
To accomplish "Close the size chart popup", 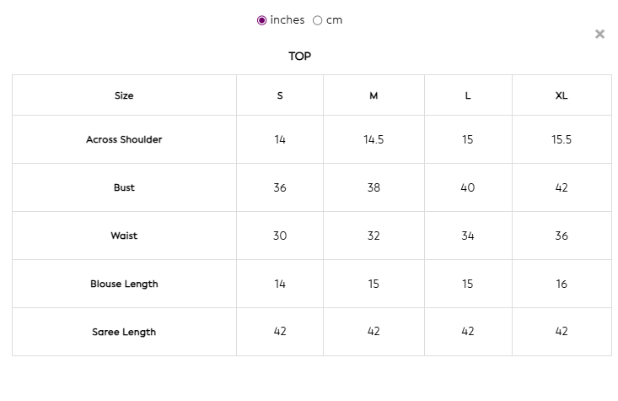I will coord(599,35).
